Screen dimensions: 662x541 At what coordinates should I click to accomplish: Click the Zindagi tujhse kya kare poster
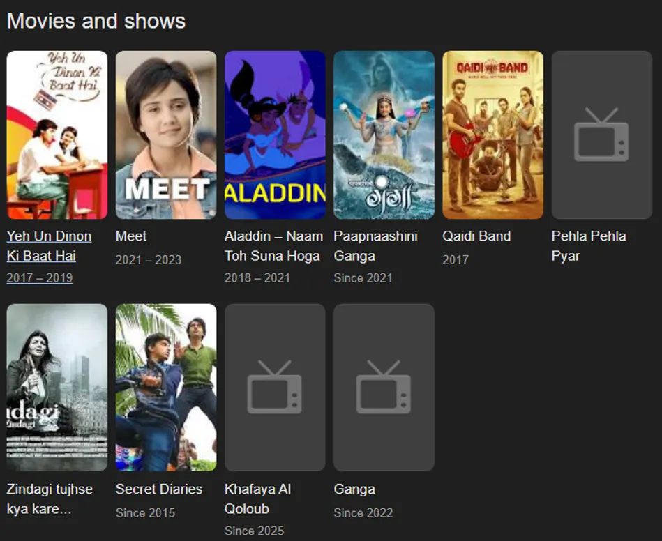[57, 388]
